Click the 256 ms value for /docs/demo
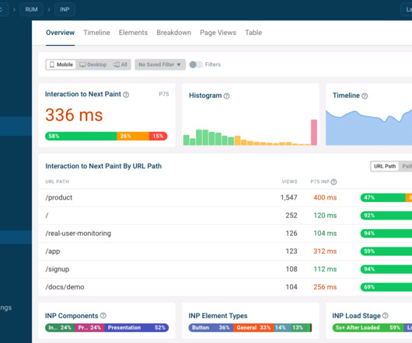 [325, 287]
